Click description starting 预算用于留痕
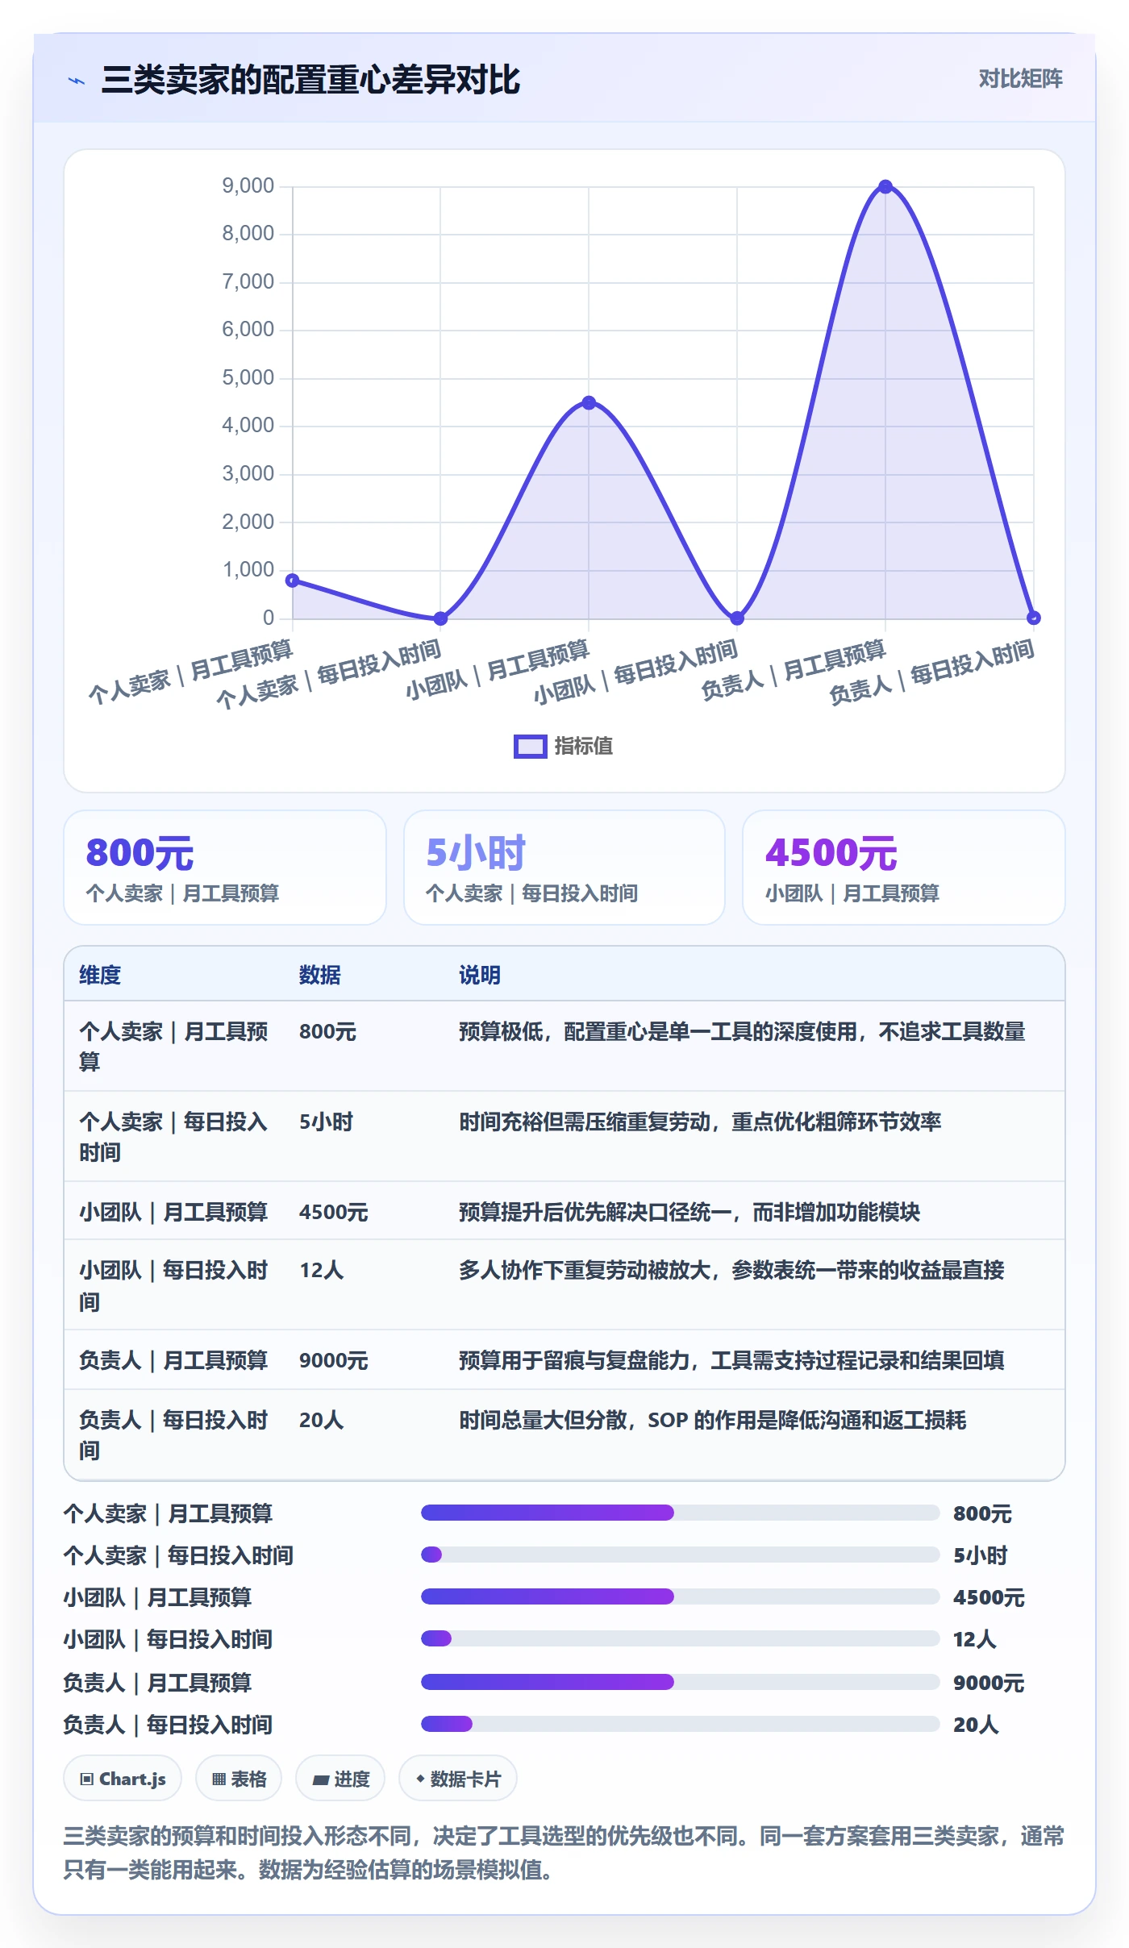 (731, 1360)
